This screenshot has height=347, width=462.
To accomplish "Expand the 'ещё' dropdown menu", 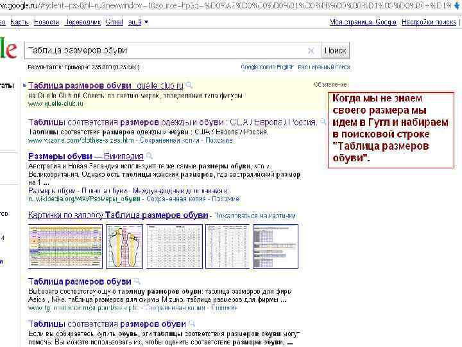I will (x=138, y=22).
